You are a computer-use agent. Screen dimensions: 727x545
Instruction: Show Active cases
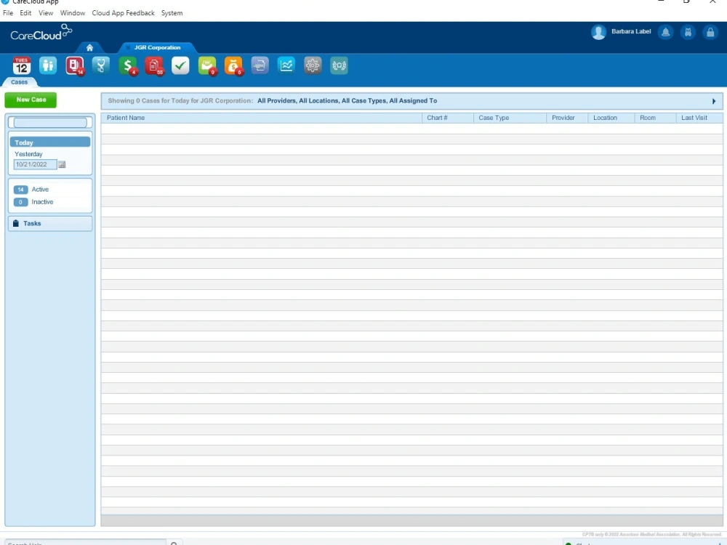[40, 190]
